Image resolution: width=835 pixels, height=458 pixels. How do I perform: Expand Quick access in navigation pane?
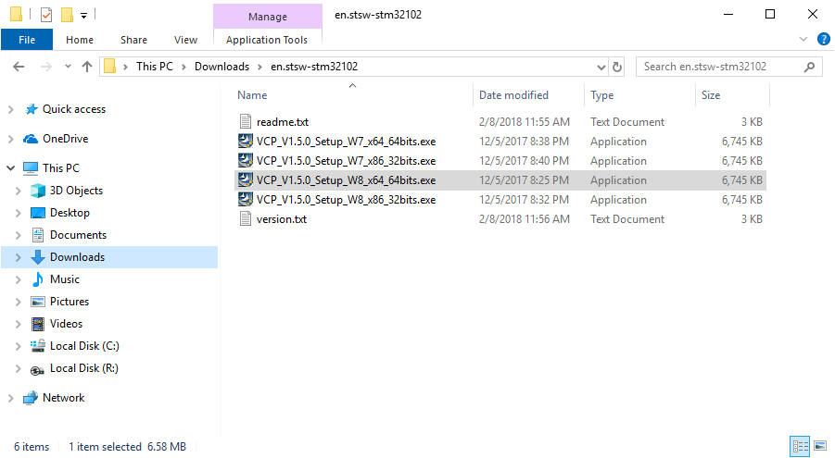[10, 109]
